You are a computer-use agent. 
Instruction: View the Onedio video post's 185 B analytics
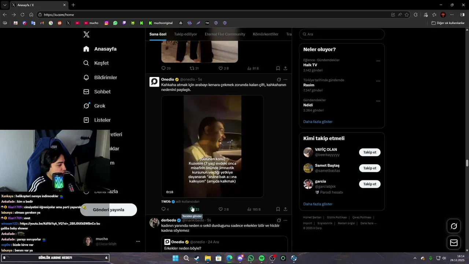click(254, 209)
